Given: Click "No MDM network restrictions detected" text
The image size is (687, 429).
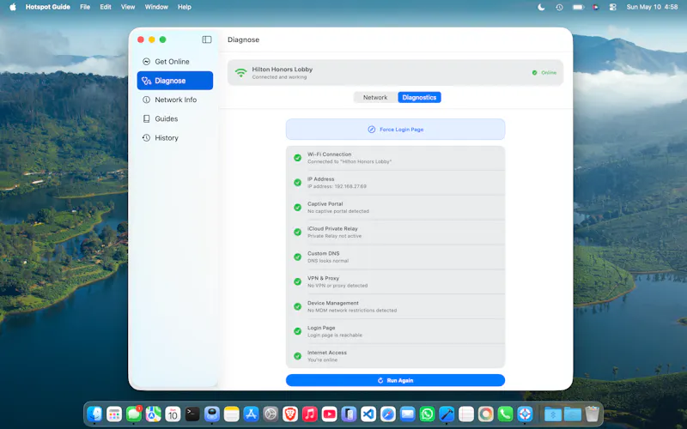Looking at the screenshot, I should coord(352,311).
